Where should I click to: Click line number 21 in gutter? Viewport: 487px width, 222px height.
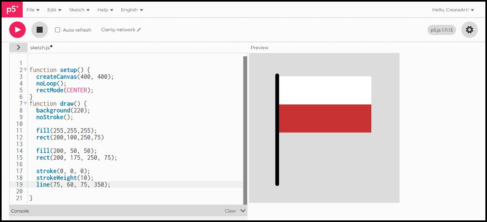(19, 198)
